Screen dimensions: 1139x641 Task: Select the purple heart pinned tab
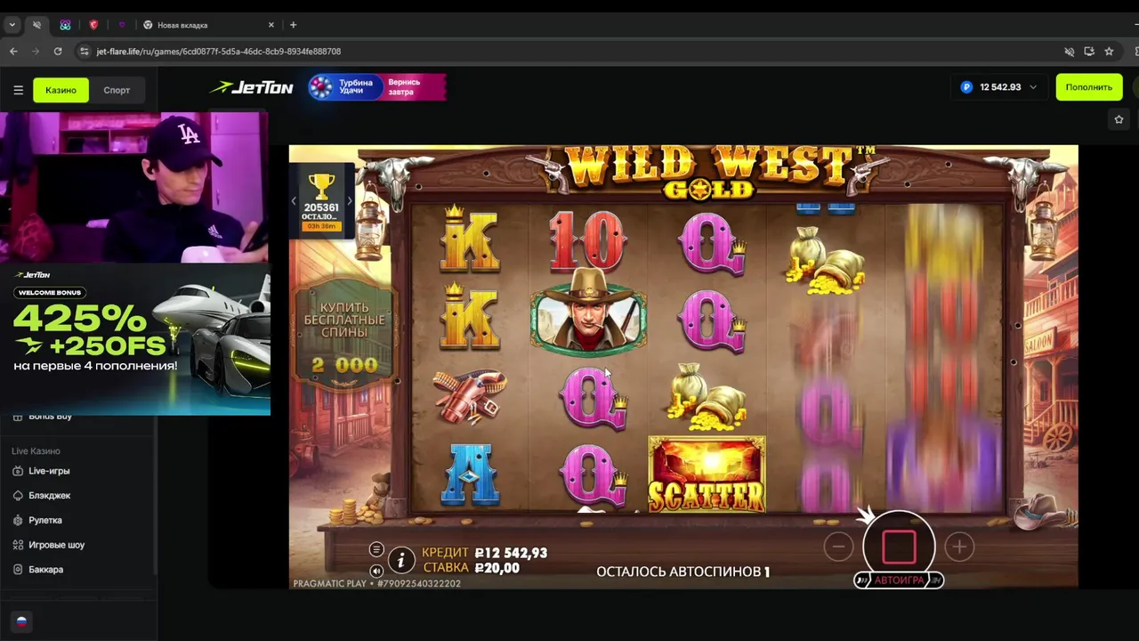click(122, 25)
